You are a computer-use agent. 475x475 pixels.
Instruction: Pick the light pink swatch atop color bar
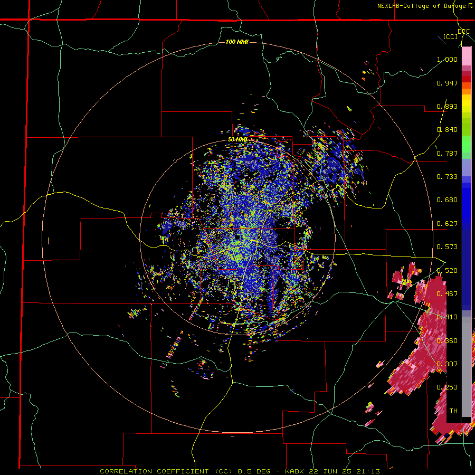pyautogui.click(x=466, y=56)
